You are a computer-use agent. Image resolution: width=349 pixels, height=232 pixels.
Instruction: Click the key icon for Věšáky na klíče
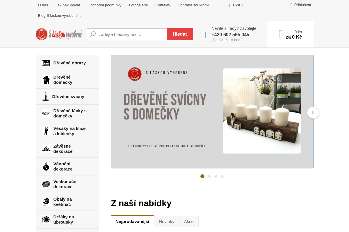pyautogui.click(x=46, y=131)
